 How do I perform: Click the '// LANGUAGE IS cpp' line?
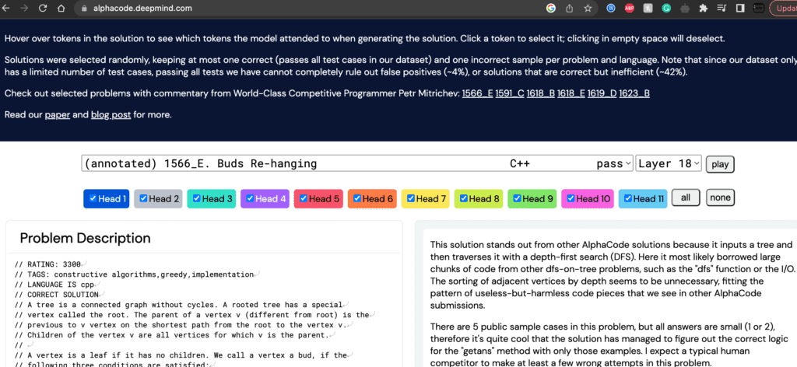coord(55,285)
